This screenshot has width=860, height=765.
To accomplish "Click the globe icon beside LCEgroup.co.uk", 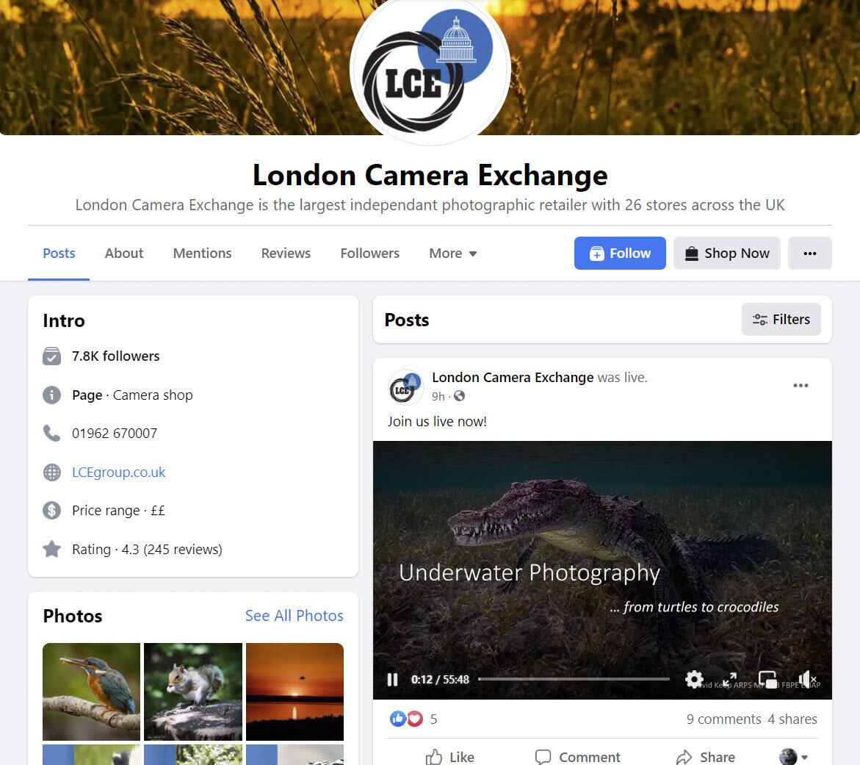I will tap(51, 472).
